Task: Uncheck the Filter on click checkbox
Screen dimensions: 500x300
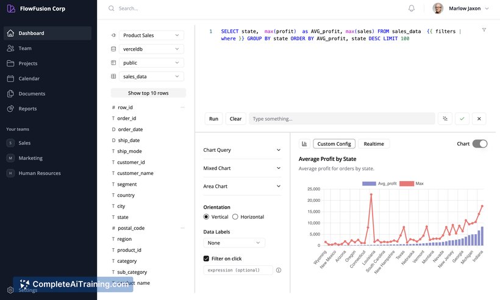Action: 206,259
